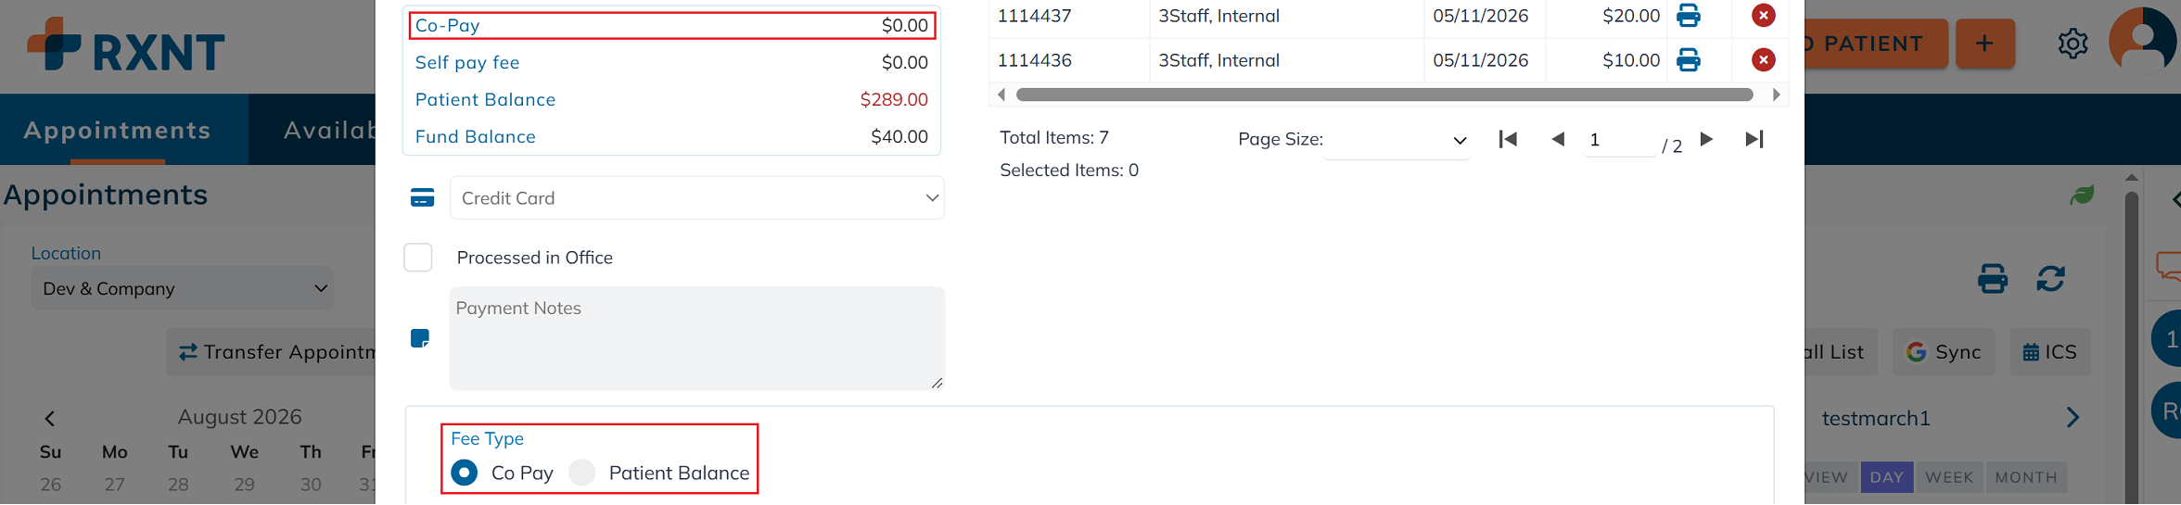The height and width of the screenshot is (505, 2181).
Task: Click the Patient Balance link
Action: pyautogui.click(x=485, y=99)
